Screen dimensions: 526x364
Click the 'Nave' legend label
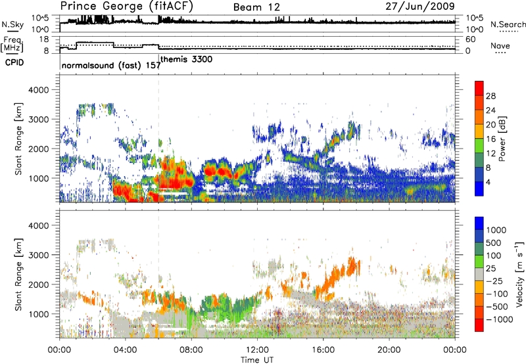pyautogui.click(x=500, y=46)
